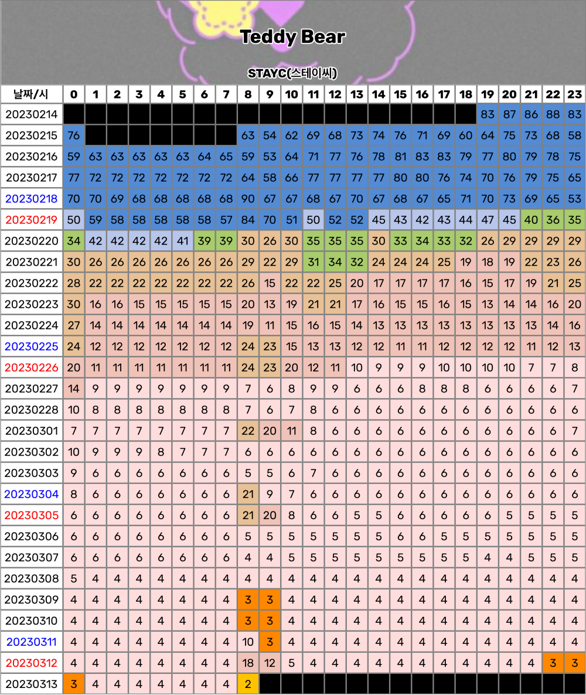Click green '34' at hour 0 on 20230220
This screenshot has width=586, height=695.
click(73, 241)
